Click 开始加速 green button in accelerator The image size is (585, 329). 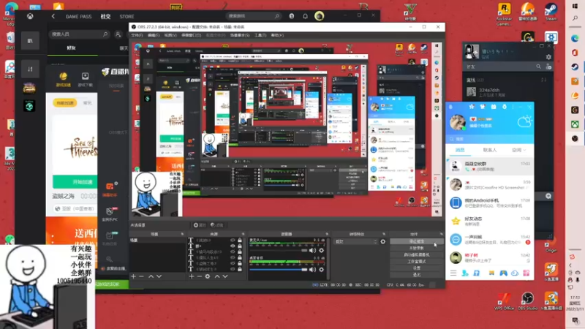click(x=75, y=182)
